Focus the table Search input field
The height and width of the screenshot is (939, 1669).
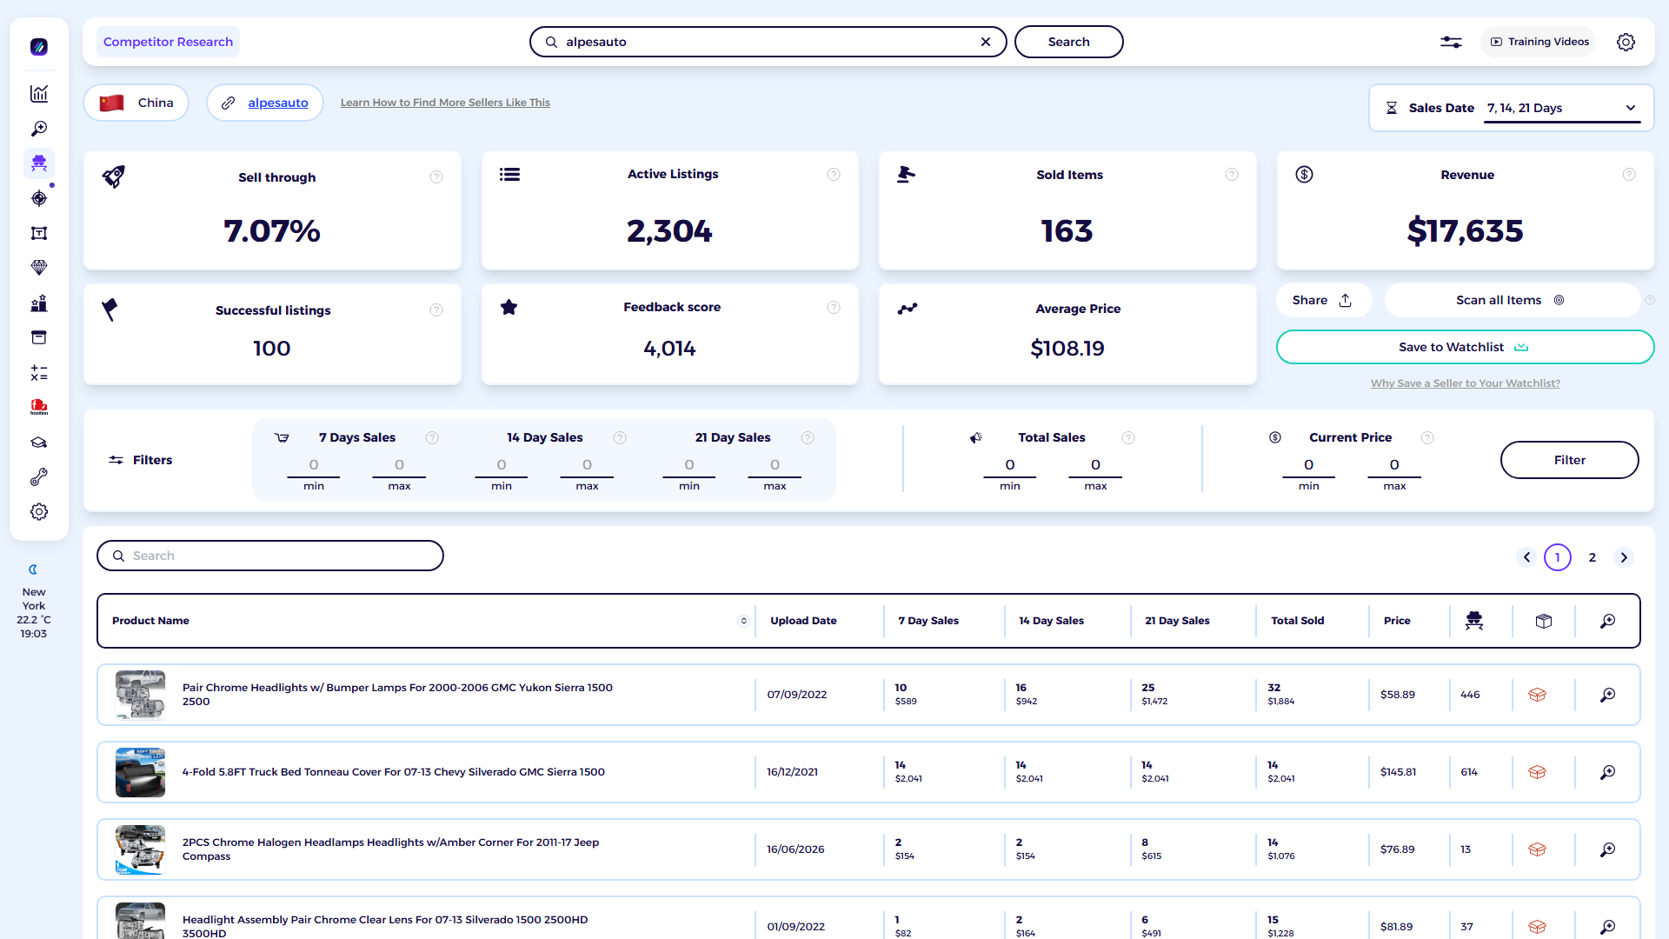270,556
